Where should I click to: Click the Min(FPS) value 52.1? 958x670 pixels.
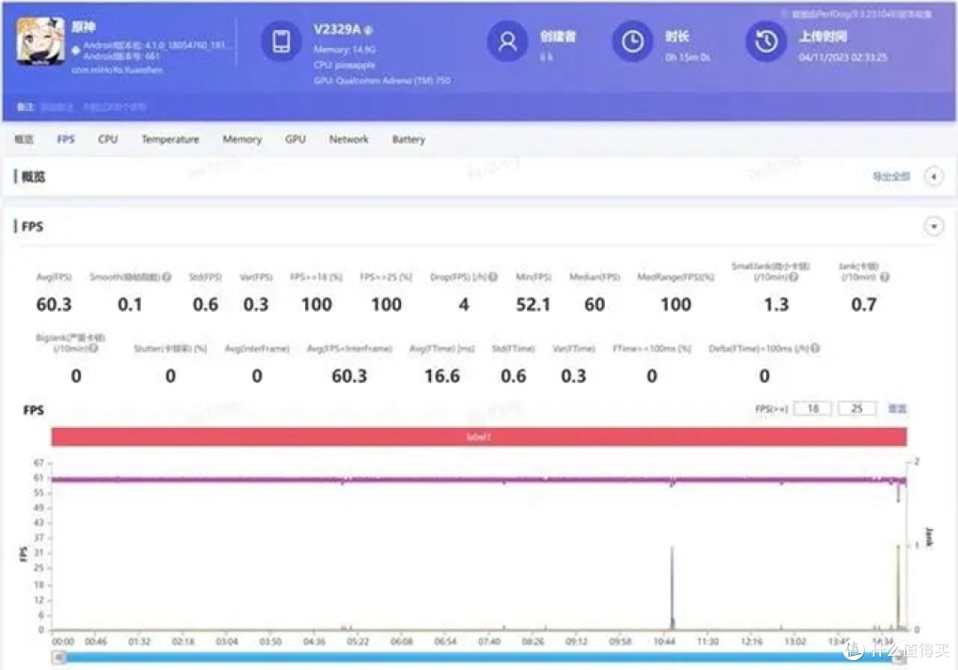pyautogui.click(x=533, y=305)
